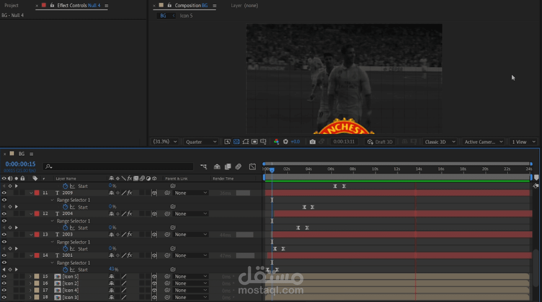Screen dimensions: 542x302
Task: Click the timeline layer search field
Action: coord(118,167)
